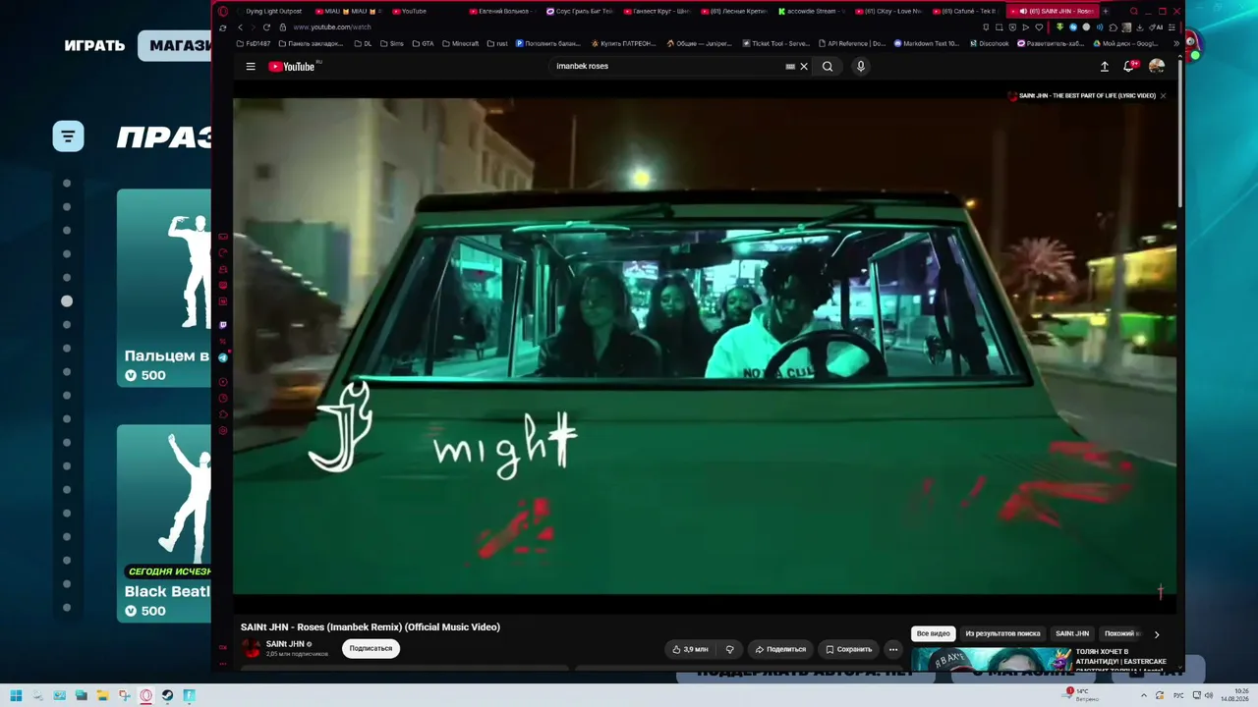The height and width of the screenshot is (707, 1258).
Task: Open Twitch in the Opera sidebar
Action: pyautogui.click(x=223, y=325)
